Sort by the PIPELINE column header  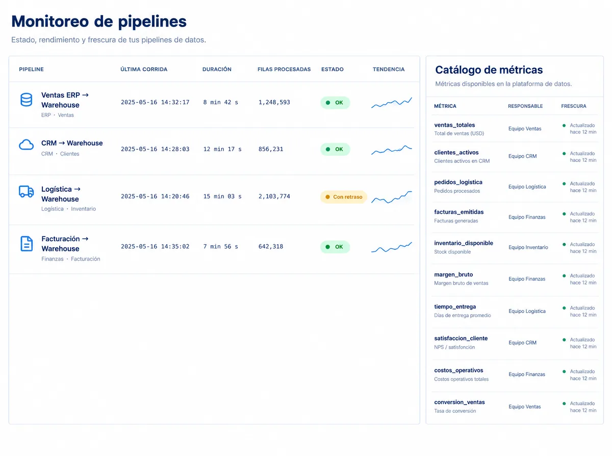(x=31, y=69)
